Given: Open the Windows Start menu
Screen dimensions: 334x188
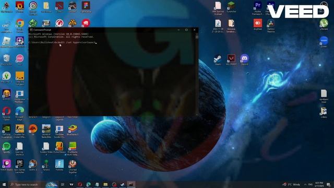Looking at the screenshot, I should coord(4,184).
